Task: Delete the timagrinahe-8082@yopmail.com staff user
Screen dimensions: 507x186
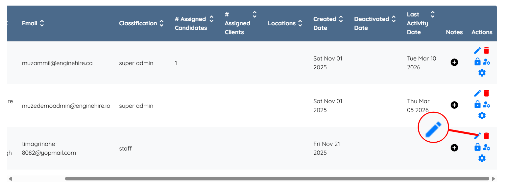Action: 487,136
